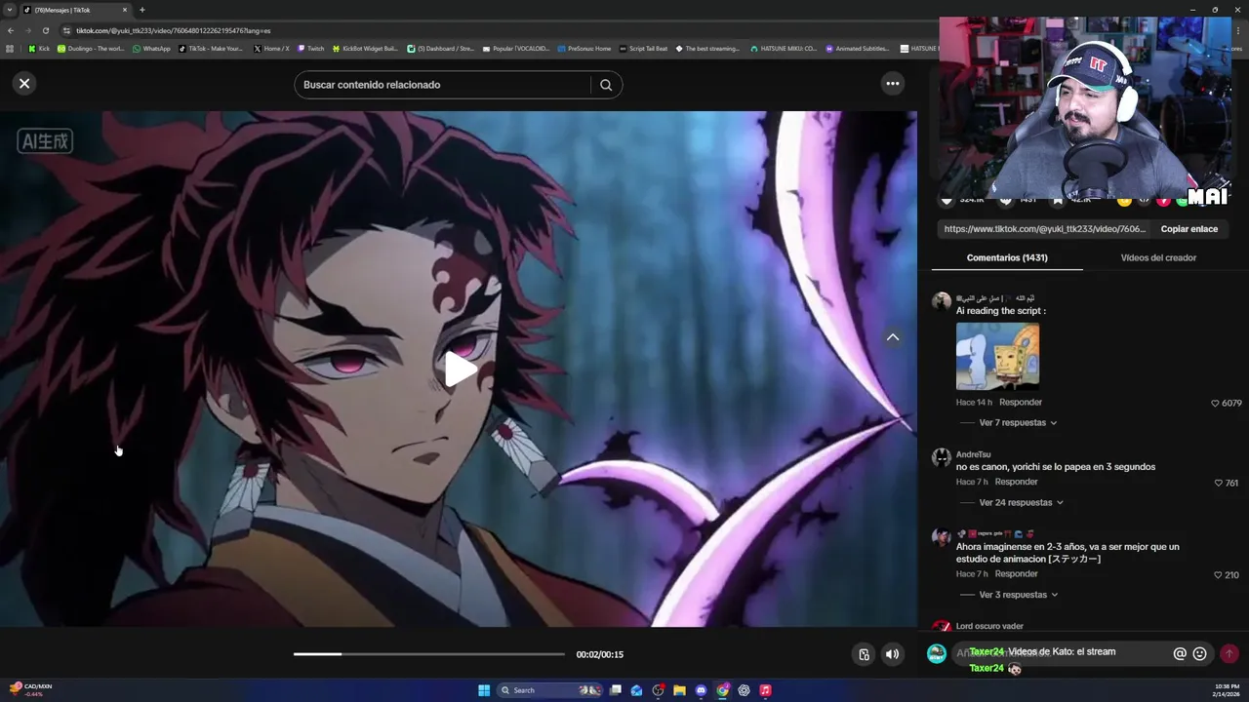Image resolution: width=1249 pixels, height=702 pixels.
Task: Click Lord oscuro vader username
Action: [x=989, y=626]
